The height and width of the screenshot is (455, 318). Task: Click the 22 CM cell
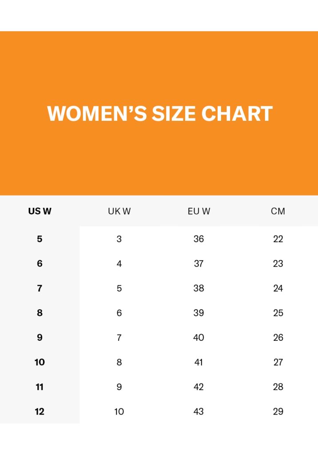tap(278, 239)
